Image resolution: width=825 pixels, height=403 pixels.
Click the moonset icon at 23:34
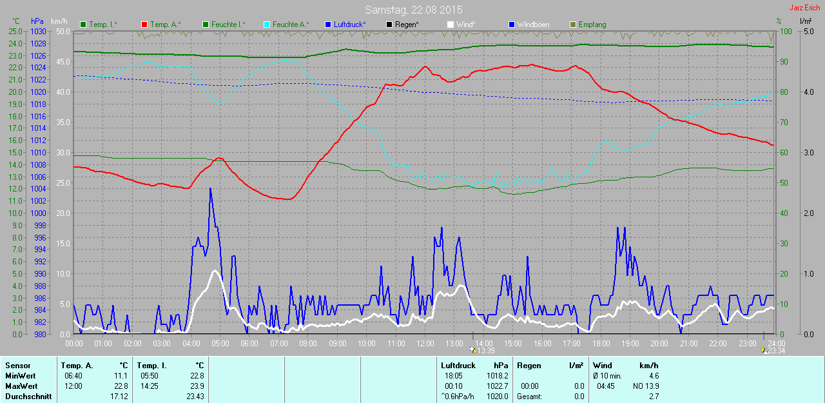tap(764, 350)
